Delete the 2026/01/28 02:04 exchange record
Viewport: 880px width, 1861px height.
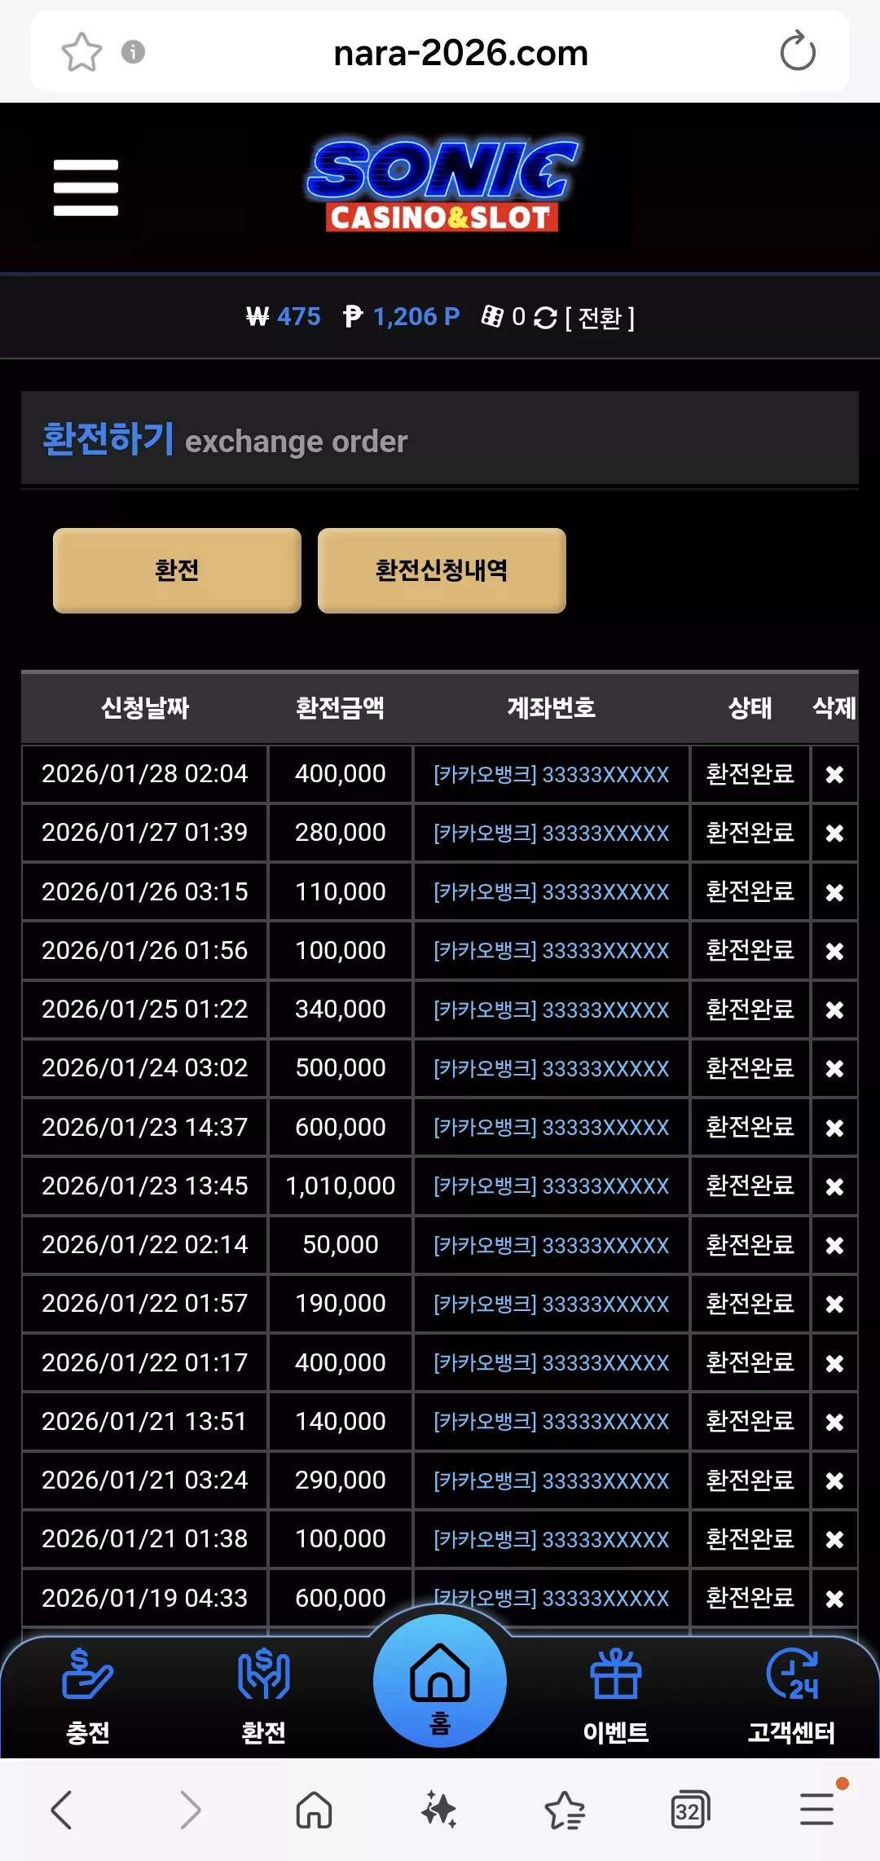click(x=834, y=775)
